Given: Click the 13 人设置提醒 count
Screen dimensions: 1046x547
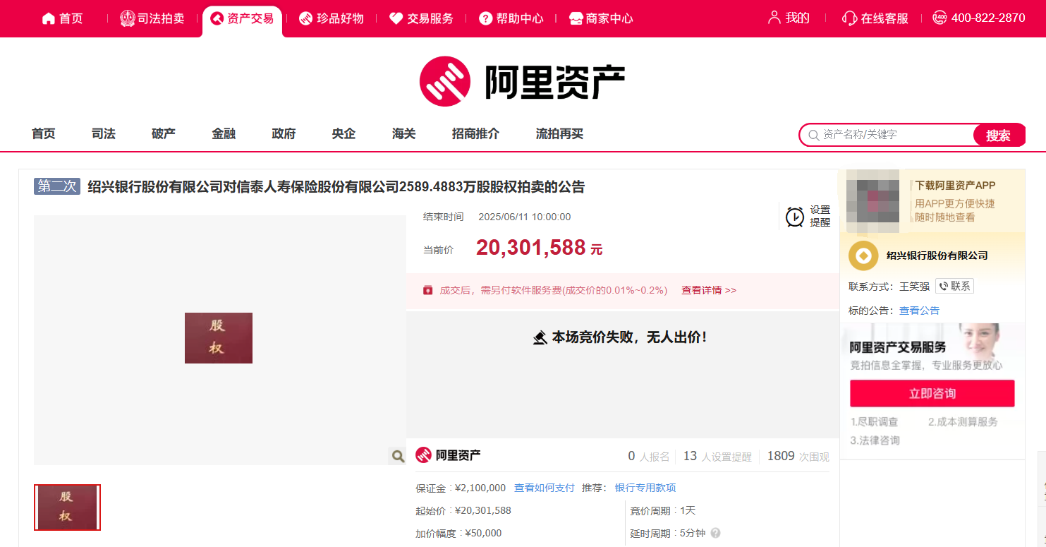Looking at the screenshot, I should 717,457.
